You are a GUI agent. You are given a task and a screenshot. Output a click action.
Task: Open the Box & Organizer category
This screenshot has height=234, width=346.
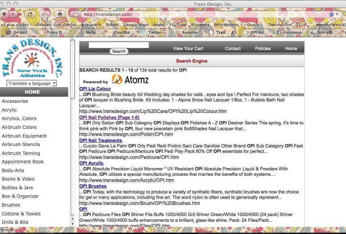20,196
